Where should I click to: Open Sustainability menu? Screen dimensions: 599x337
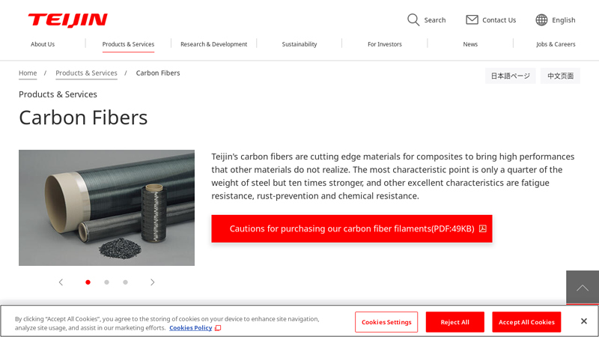point(299,44)
